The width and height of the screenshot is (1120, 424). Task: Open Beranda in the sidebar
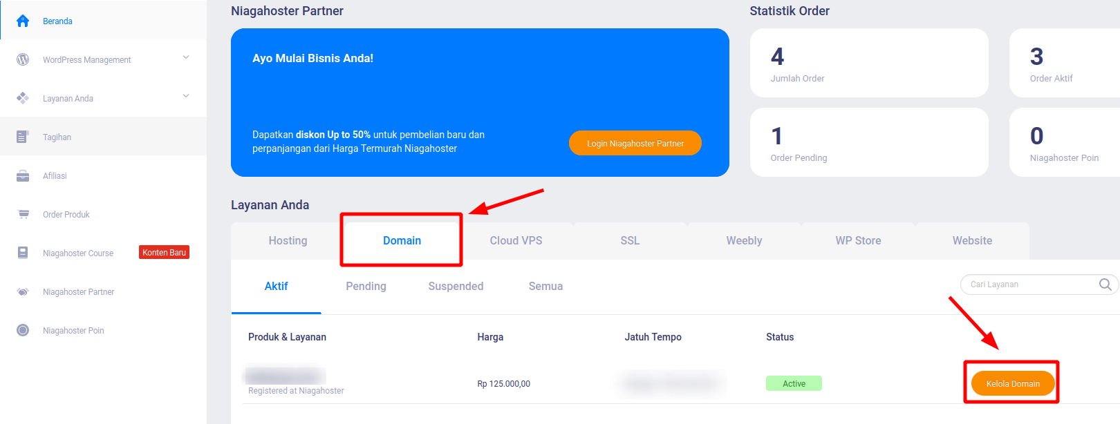[104, 21]
